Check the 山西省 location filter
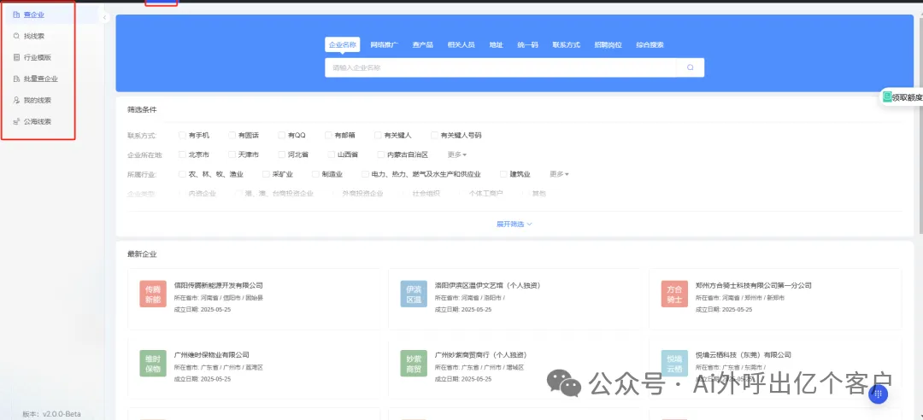Viewport: 923px width, 420px height. pyautogui.click(x=331, y=155)
